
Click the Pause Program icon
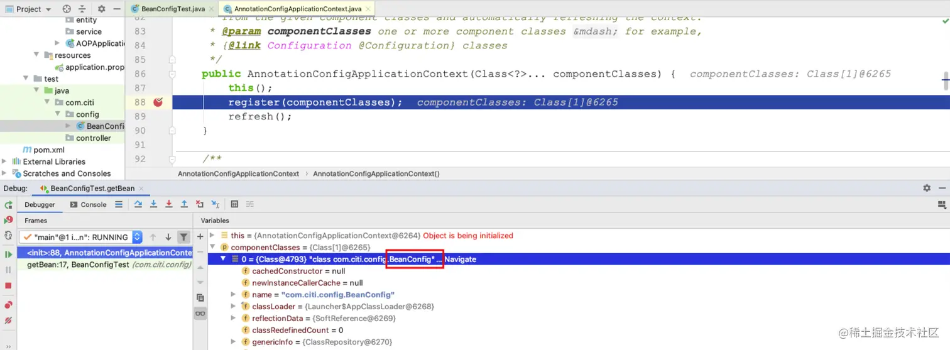coord(8,270)
